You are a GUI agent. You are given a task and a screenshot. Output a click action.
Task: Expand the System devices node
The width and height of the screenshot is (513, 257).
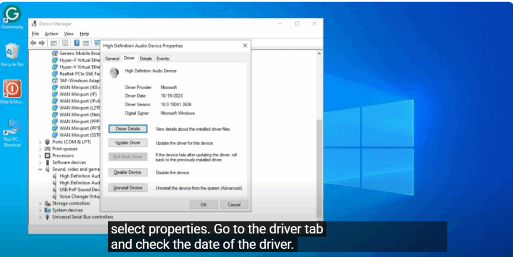coord(40,210)
